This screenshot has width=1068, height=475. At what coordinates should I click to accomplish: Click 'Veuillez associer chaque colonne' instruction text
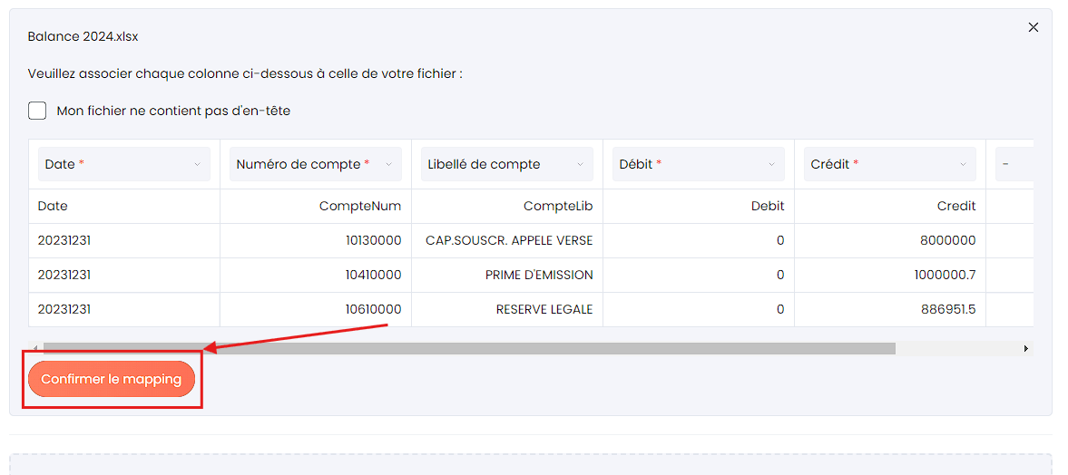(246, 73)
